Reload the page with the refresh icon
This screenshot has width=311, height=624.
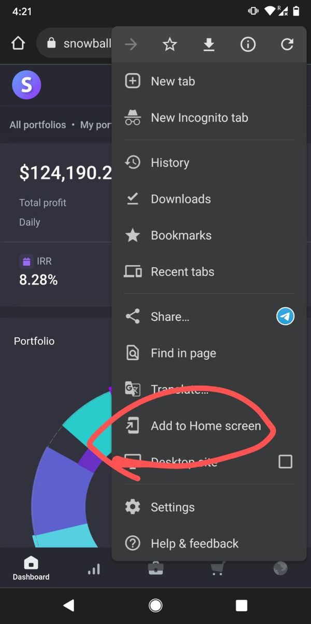pyautogui.click(x=287, y=44)
